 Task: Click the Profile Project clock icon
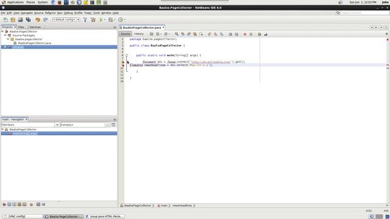(121, 19)
